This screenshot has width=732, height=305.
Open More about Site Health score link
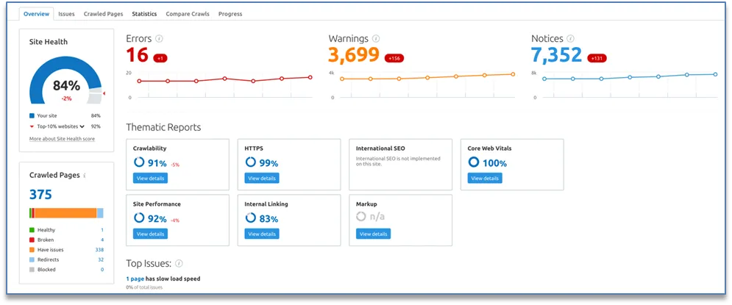[x=62, y=139]
